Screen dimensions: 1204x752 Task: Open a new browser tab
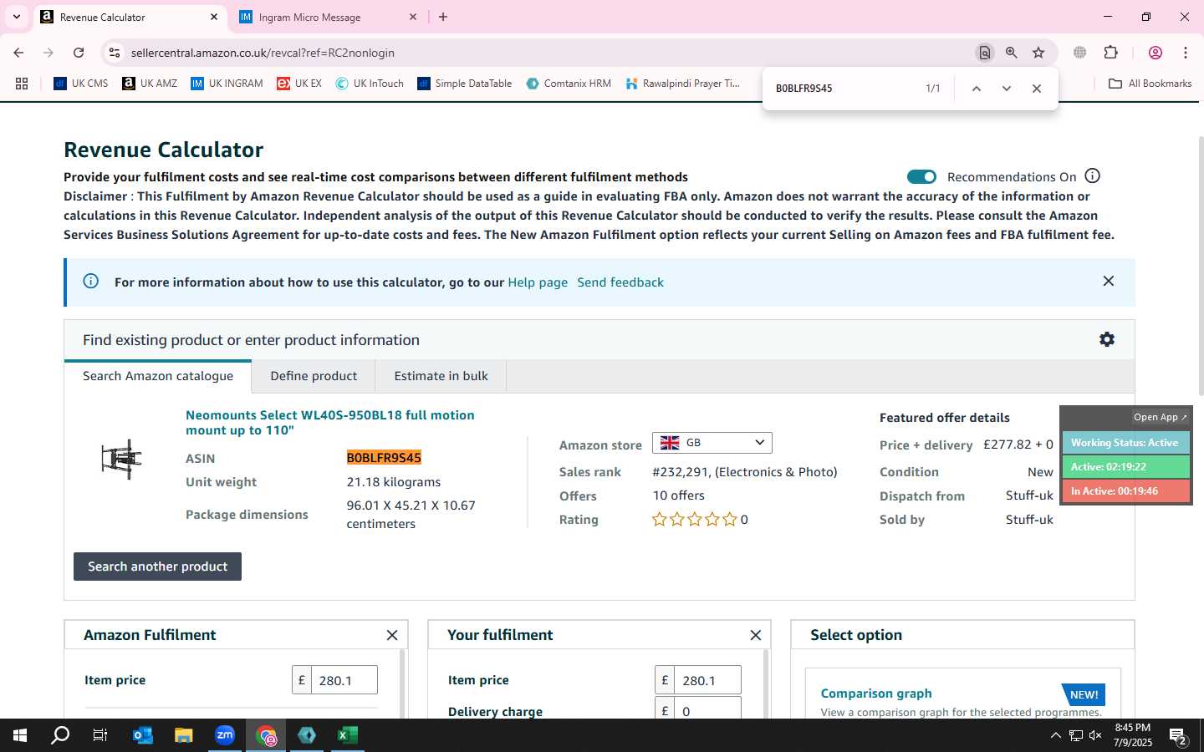coord(443,17)
